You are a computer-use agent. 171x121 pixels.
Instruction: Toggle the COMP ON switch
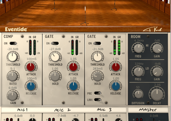click(x=13, y=43)
